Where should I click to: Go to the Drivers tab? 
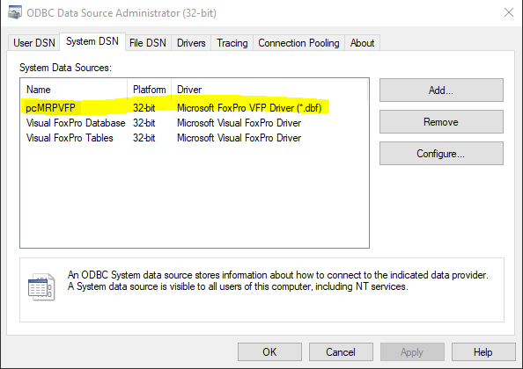[191, 43]
